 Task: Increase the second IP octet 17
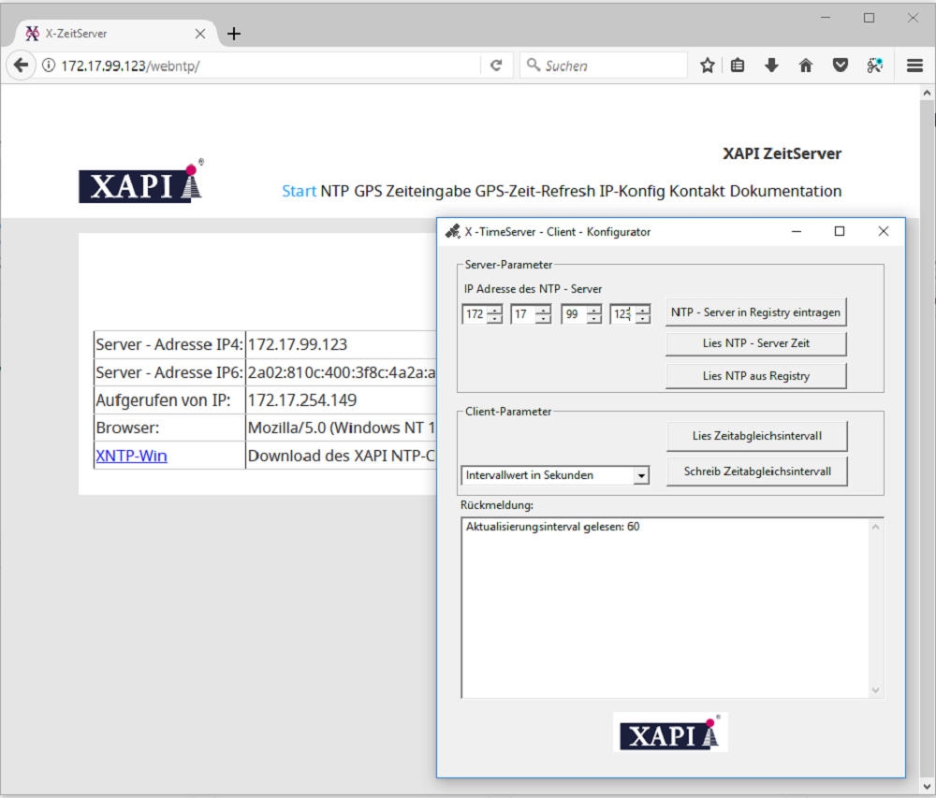[543, 310]
